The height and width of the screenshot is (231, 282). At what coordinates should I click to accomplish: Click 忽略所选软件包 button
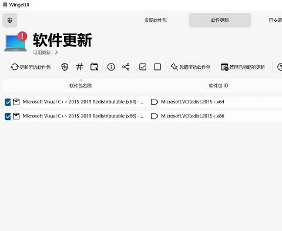(x=190, y=67)
